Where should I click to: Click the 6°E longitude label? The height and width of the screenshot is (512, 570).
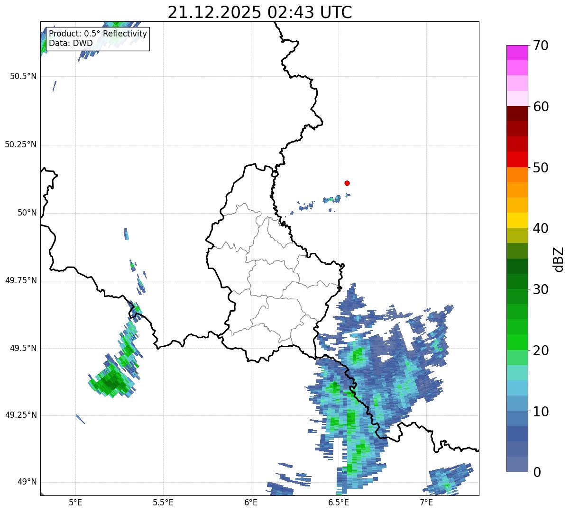coord(251,502)
